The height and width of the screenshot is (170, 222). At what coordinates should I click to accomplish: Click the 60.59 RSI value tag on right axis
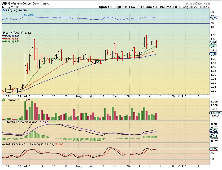pyautogui.click(x=214, y=18)
